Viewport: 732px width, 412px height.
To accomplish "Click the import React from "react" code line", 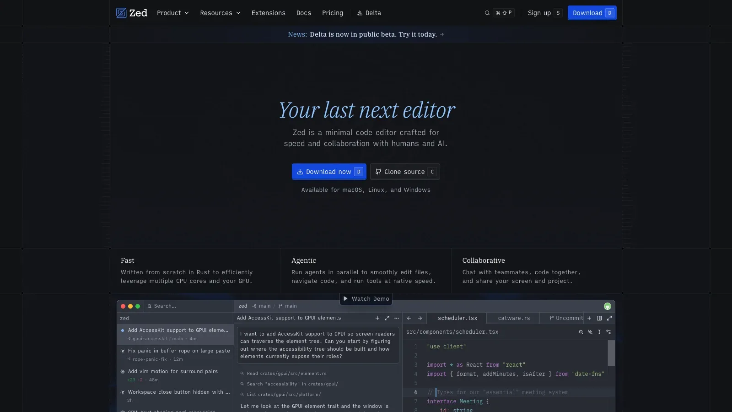I will pos(476,365).
